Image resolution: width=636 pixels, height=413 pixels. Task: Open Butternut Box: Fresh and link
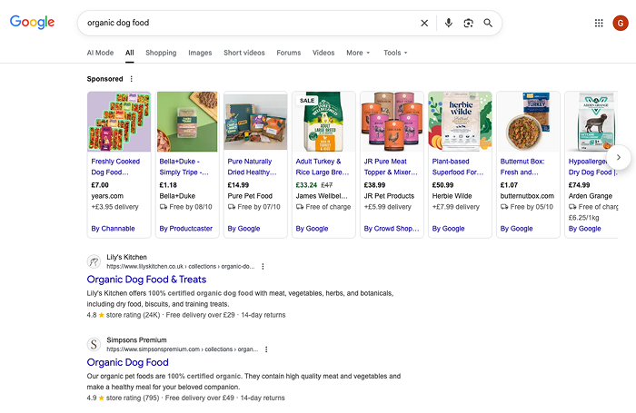[x=522, y=167]
